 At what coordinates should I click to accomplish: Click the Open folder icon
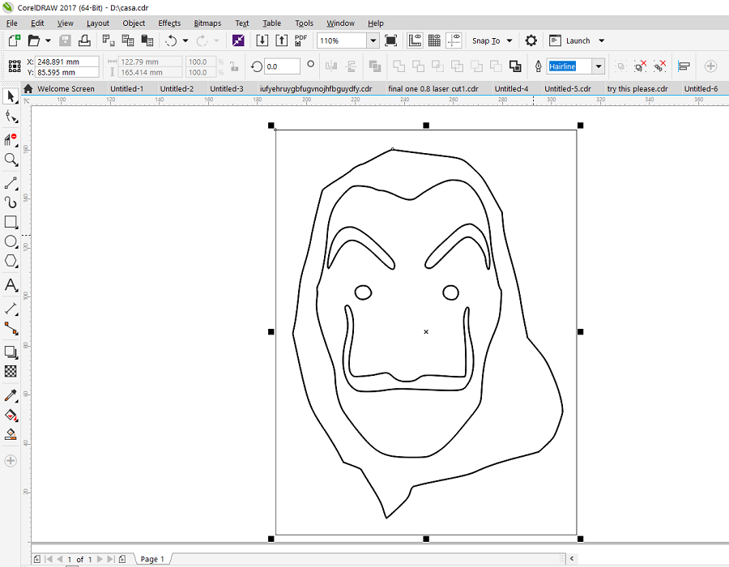click(x=34, y=40)
